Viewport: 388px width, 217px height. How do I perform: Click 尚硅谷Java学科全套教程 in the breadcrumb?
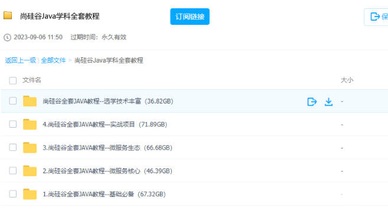(x=109, y=60)
